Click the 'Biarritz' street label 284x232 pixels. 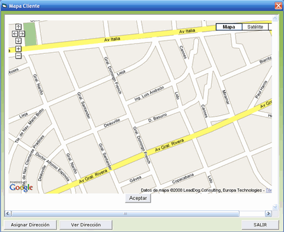point(266,60)
